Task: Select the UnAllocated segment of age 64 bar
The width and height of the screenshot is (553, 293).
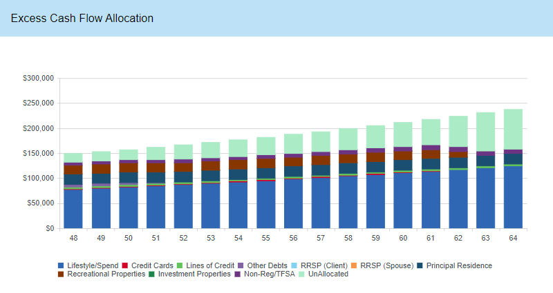Action: click(513, 129)
